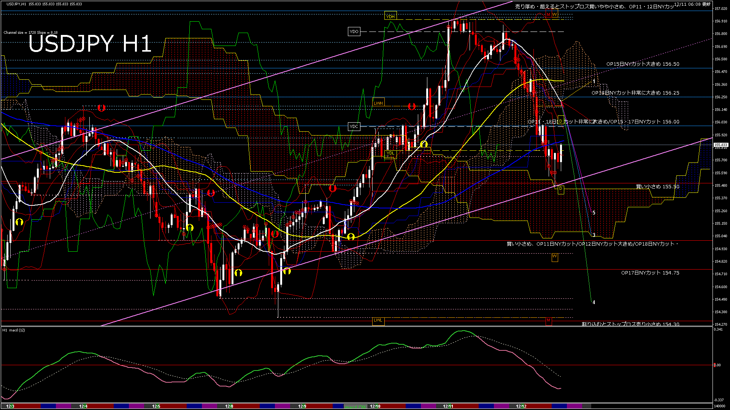Select the red Ω symbol near the 156.14 level
This screenshot has width=730, height=410.
(x=411, y=107)
